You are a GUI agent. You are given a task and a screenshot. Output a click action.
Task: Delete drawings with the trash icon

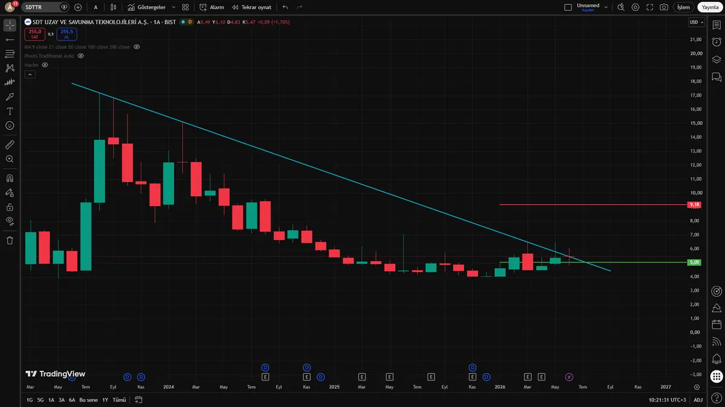click(10, 240)
